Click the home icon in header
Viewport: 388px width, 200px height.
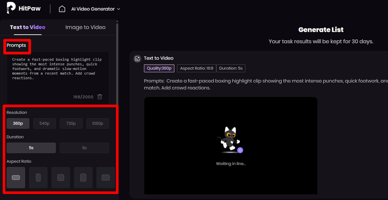point(62,9)
